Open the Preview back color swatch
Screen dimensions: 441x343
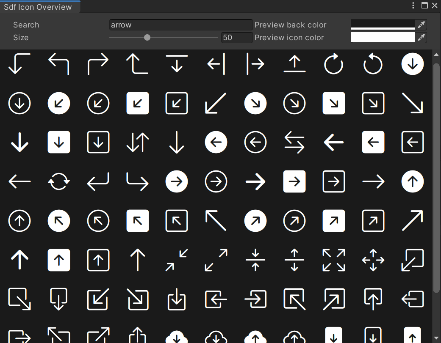[x=383, y=25]
